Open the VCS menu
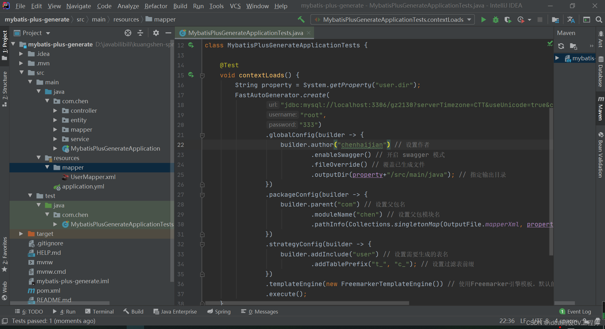This screenshot has height=329, width=605. coord(235,6)
